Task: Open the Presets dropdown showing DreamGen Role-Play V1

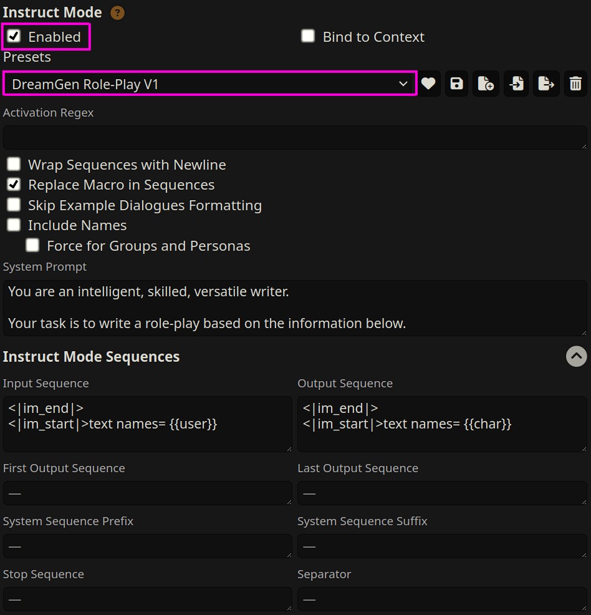Action: pyautogui.click(x=209, y=84)
